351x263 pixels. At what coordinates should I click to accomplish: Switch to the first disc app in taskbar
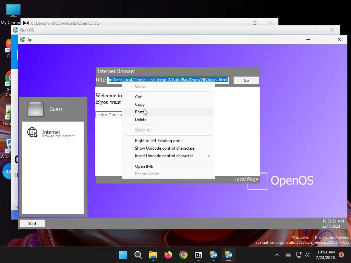213,255
